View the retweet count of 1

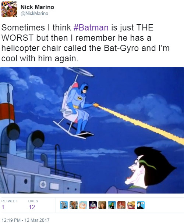(x=3, y=207)
